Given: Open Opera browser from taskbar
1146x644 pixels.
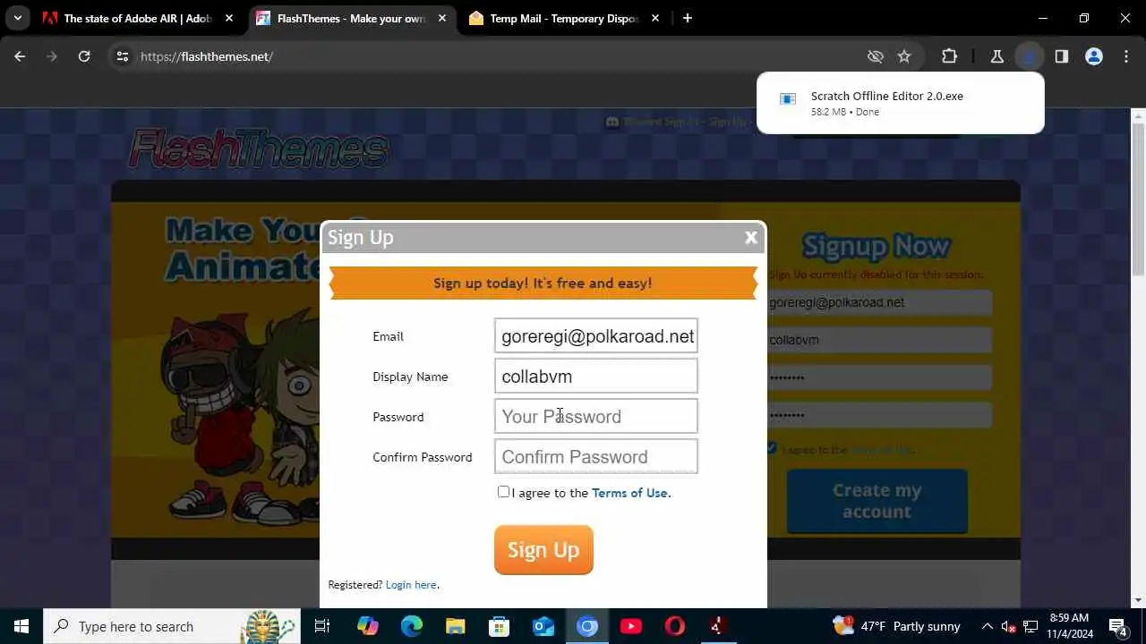Looking at the screenshot, I should coord(675,626).
